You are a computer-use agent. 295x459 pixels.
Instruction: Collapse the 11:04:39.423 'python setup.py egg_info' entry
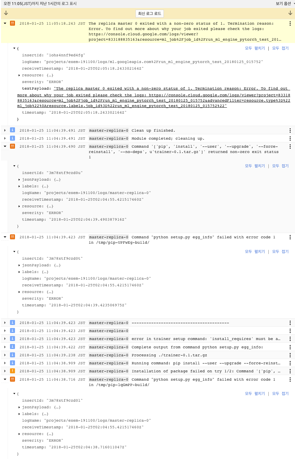pos(5,237)
